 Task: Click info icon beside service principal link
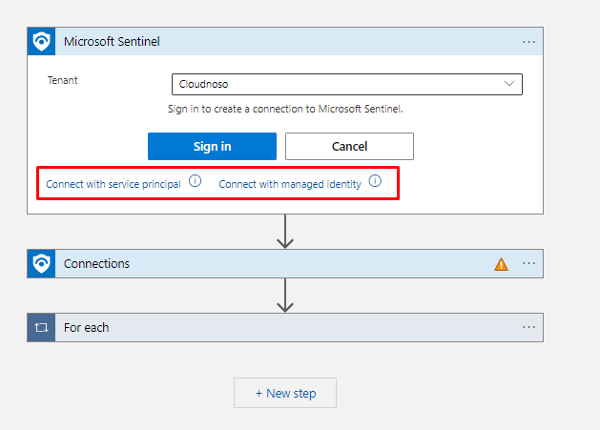(x=196, y=181)
